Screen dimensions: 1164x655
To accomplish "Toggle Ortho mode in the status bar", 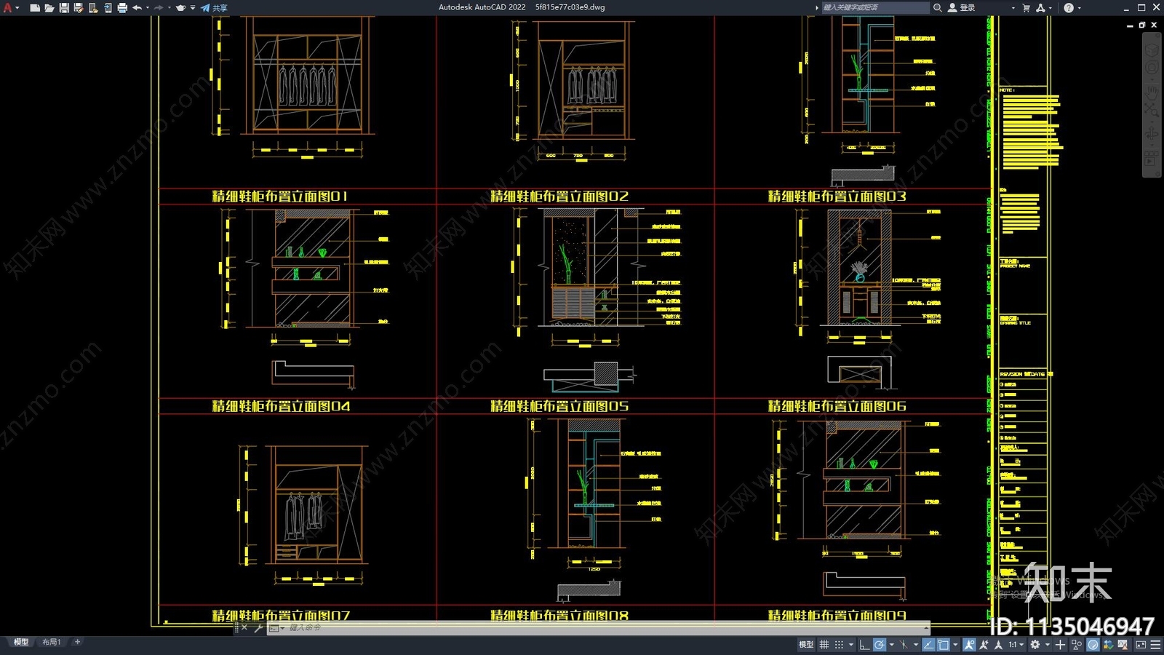I will (x=864, y=645).
